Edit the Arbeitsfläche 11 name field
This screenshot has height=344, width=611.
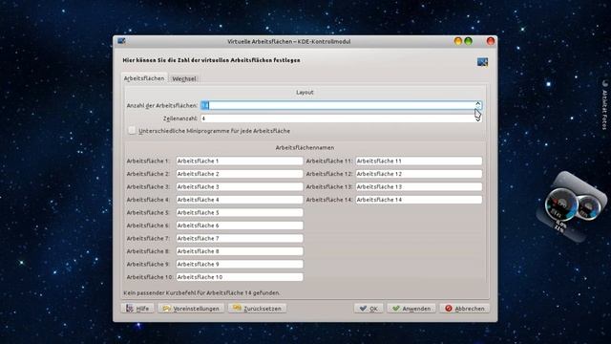tap(418, 161)
